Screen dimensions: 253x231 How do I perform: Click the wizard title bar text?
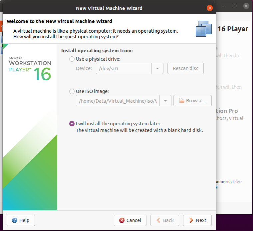[x=109, y=8]
